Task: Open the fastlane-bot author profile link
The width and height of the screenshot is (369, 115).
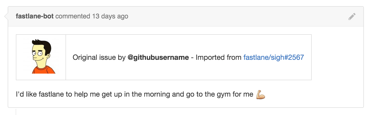Action: [35, 16]
